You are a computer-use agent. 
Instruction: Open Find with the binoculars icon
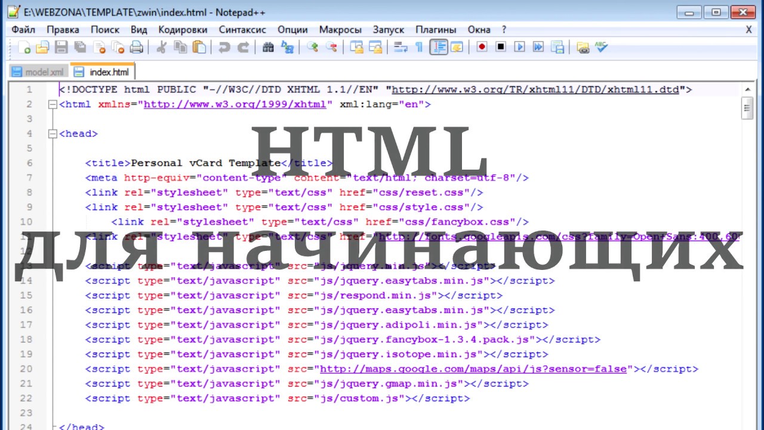[268, 47]
